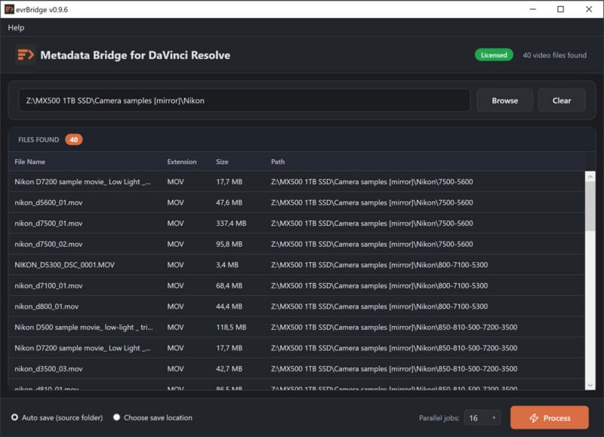Click the green Licensed badge
Screen dimensions: 604x437
point(494,55)
